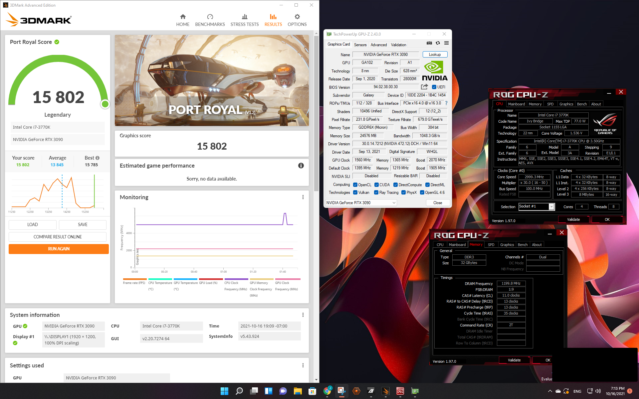
Task: Switch to the Validation tab in GPU-Z
Action: tap(398, 45)
